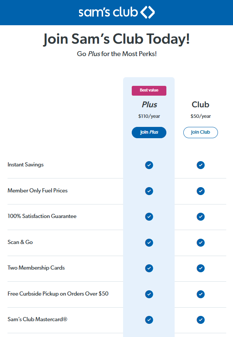
Task: Click the Join Club button
Action: pyautogui.click(x=200, y=133)
